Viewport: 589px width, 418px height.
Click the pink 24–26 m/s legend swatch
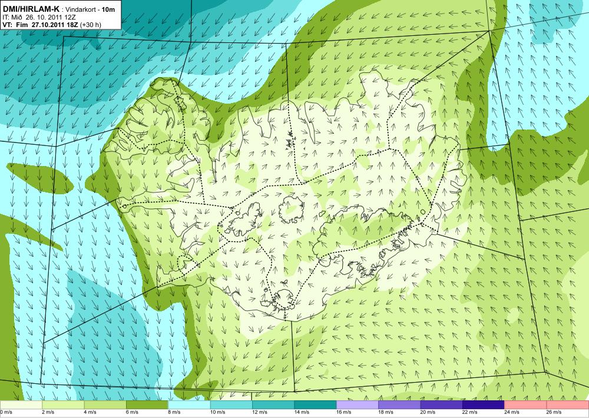[x=526, y=404]
